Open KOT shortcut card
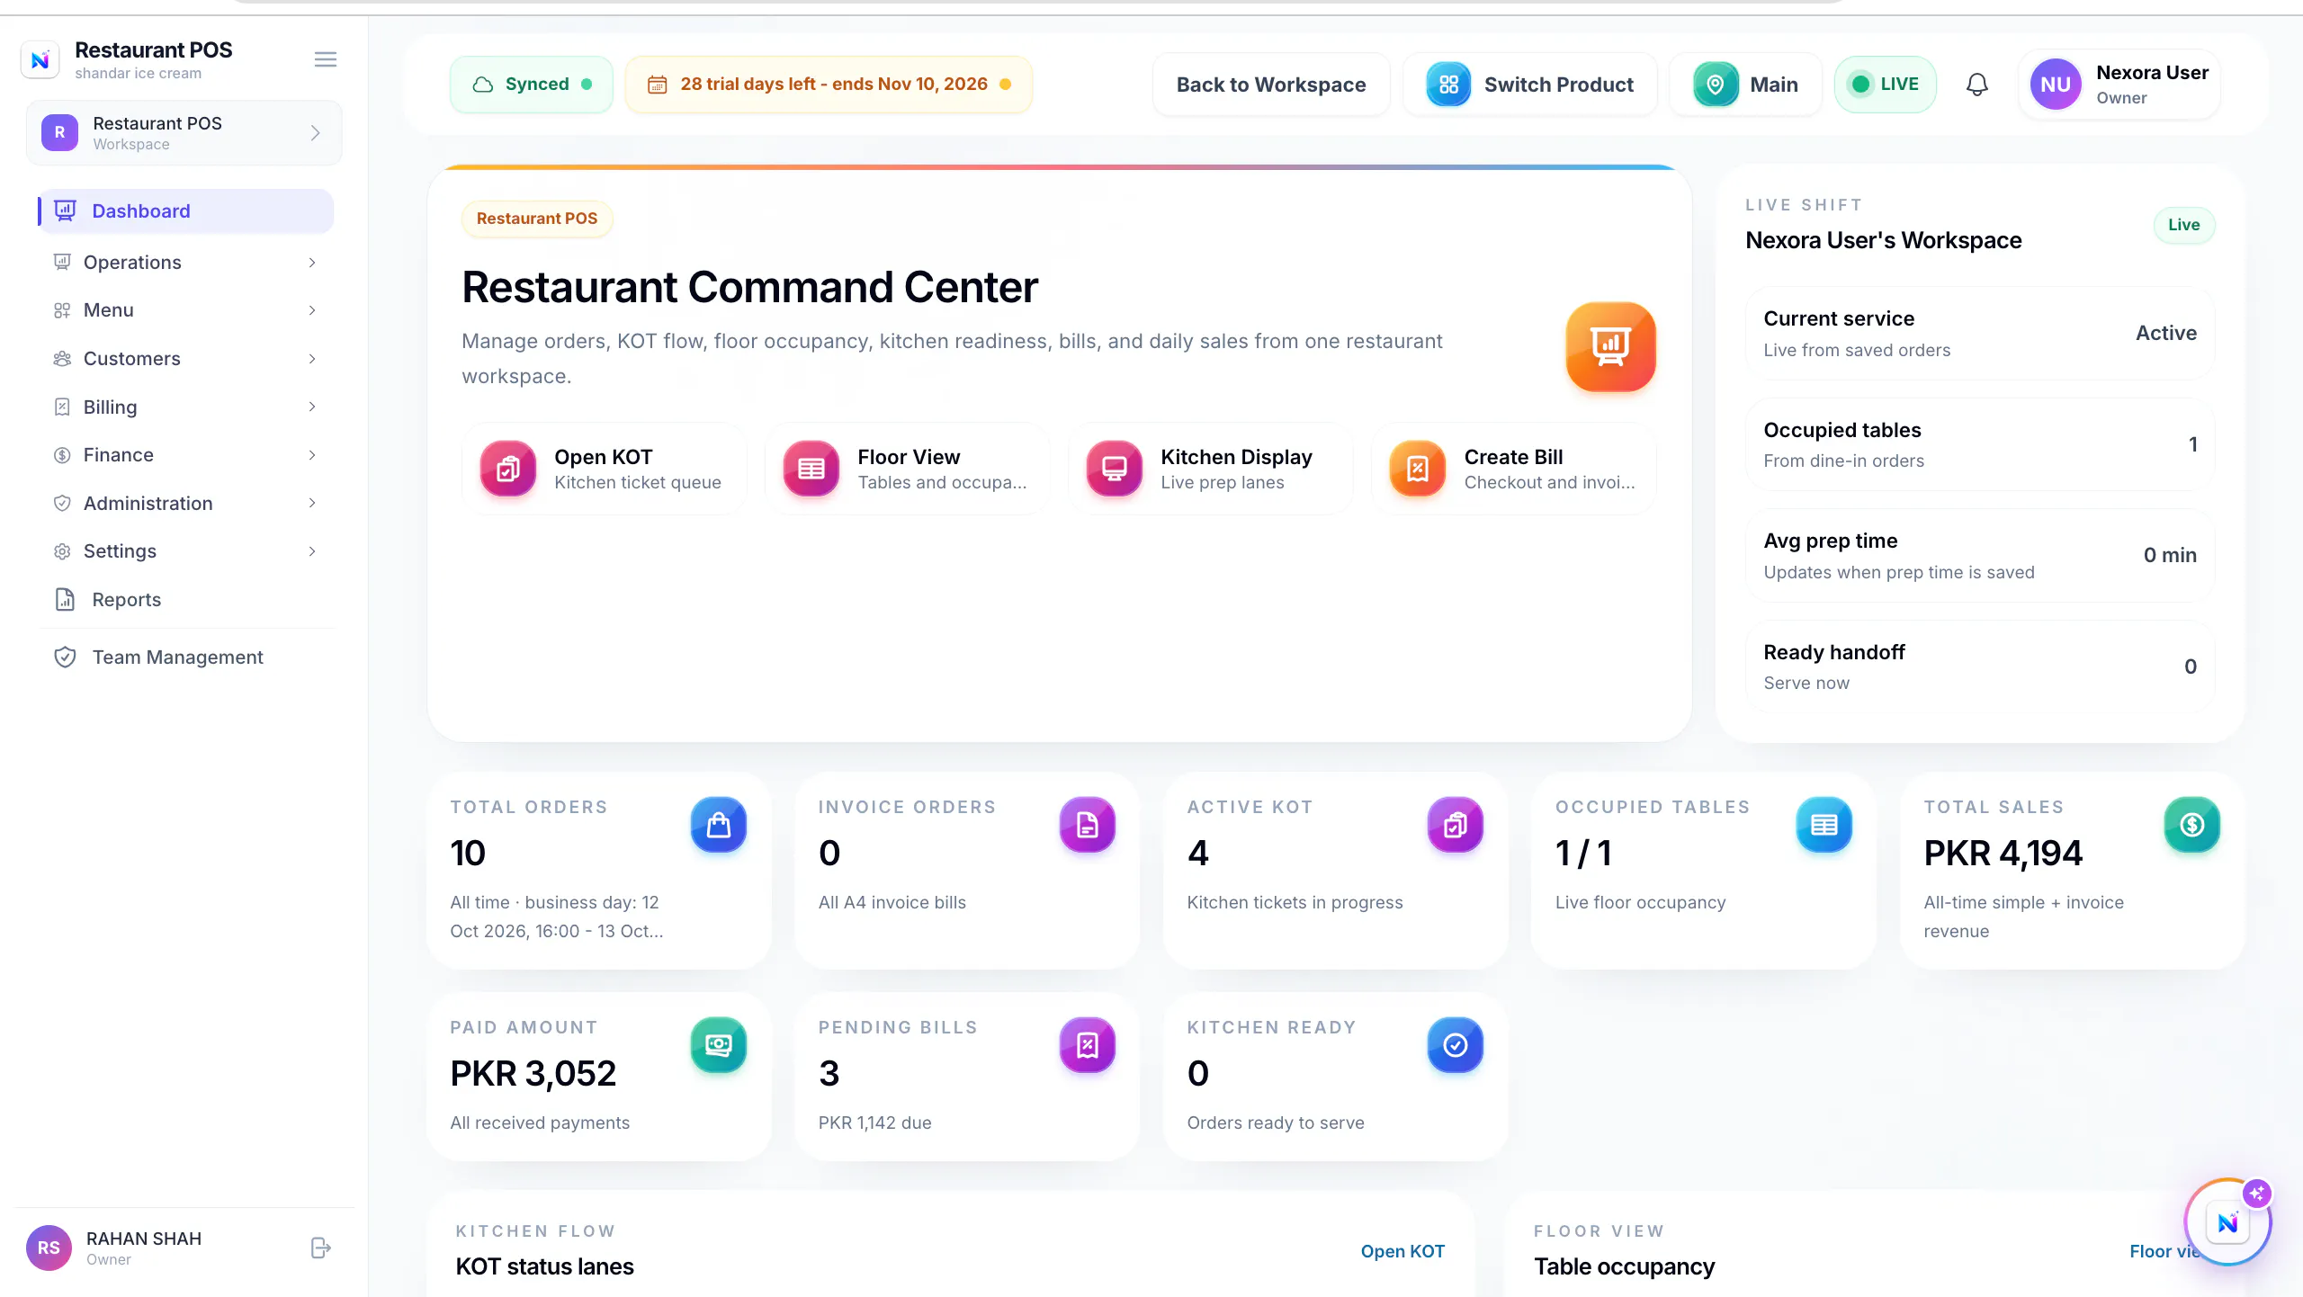Image resolution: width=2303 pixels, height=1297 pixels. tap(604, 469)
